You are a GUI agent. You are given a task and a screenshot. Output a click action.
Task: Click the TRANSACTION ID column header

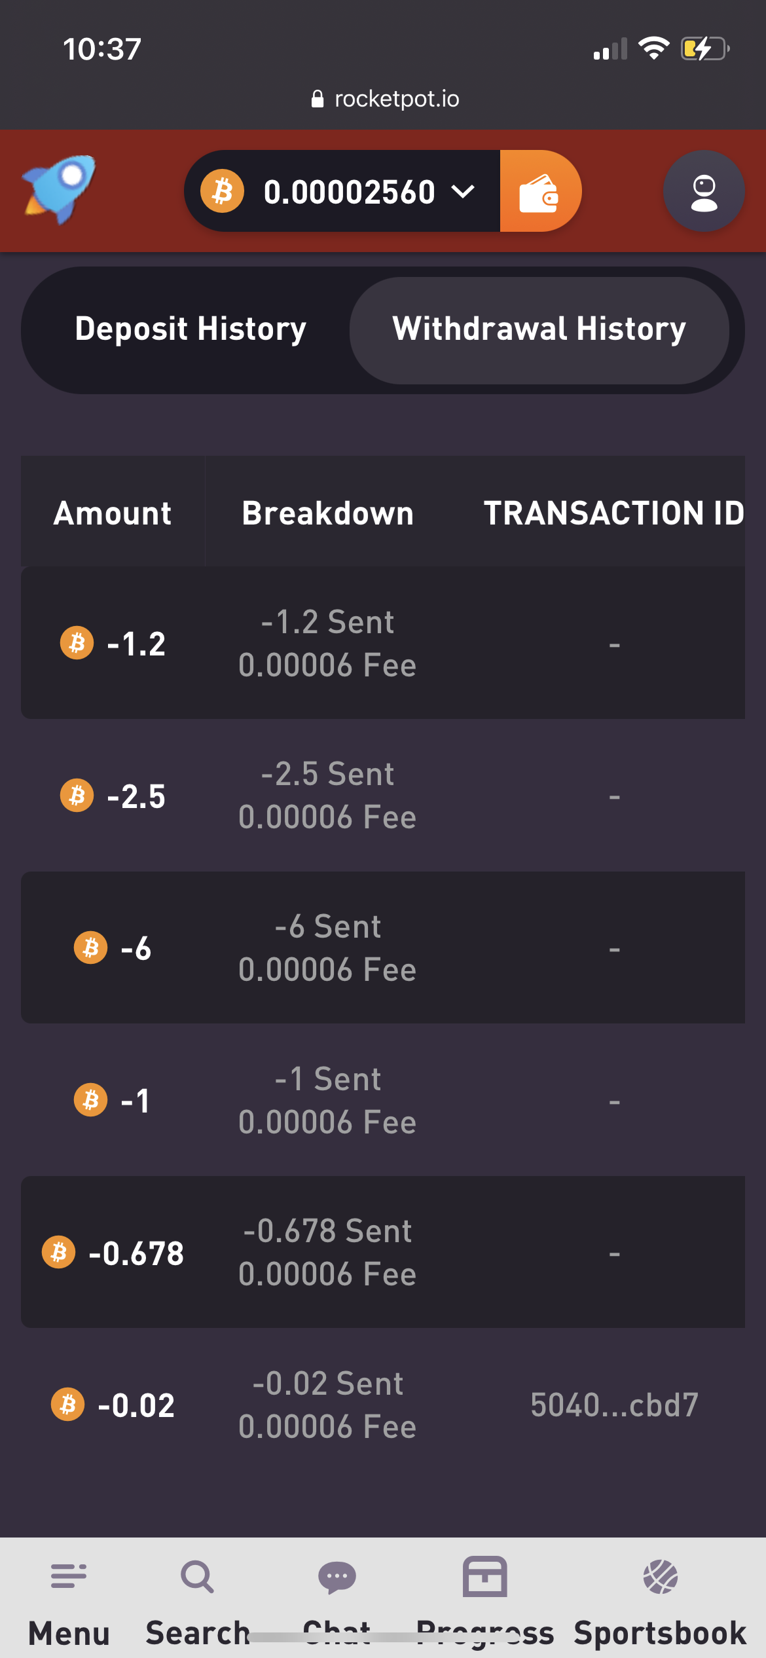pos(613,513)
